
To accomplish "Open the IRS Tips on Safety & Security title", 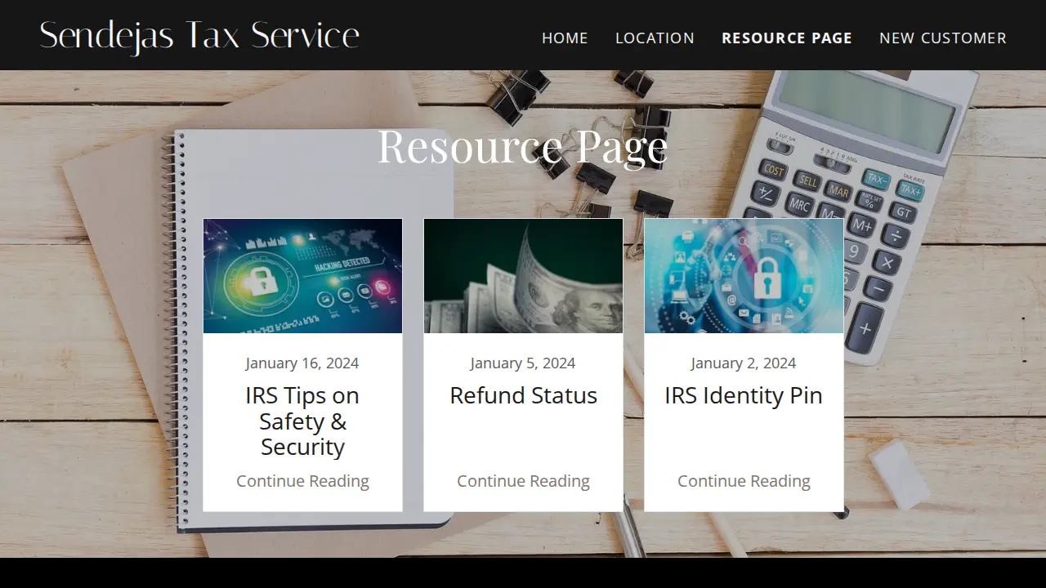I will (x=302, y=421).
